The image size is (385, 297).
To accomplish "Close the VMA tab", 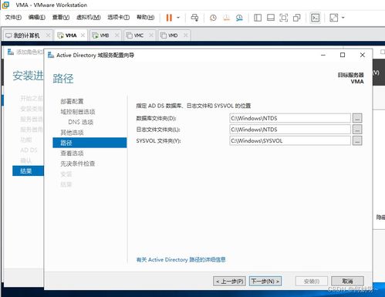I will coord(83,35).
